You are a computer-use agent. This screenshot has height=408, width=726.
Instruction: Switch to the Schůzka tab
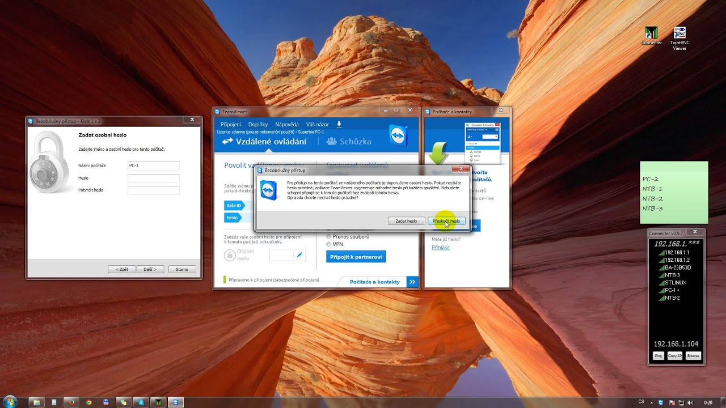point(349,142)
